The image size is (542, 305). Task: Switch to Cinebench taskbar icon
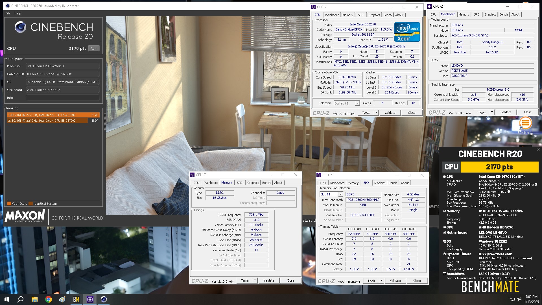pos(104,299)
